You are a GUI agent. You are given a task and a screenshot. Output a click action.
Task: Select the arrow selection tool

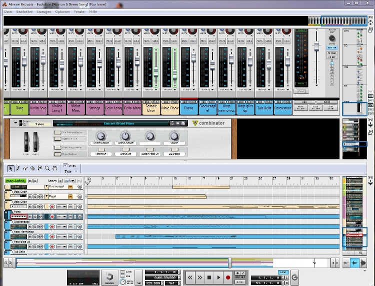(11, 168)
